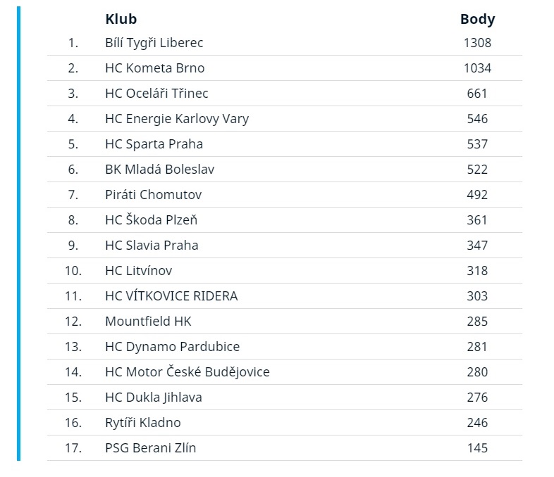Choose Mountfield HK in the list
The width and height of the screenshot is (554, 477).
click(x=148, y=322)
